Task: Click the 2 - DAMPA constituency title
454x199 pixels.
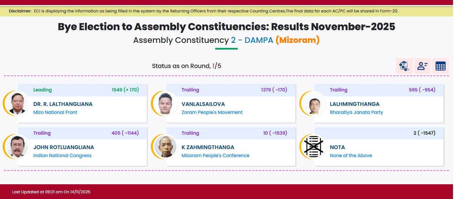Action: [252, 41]
